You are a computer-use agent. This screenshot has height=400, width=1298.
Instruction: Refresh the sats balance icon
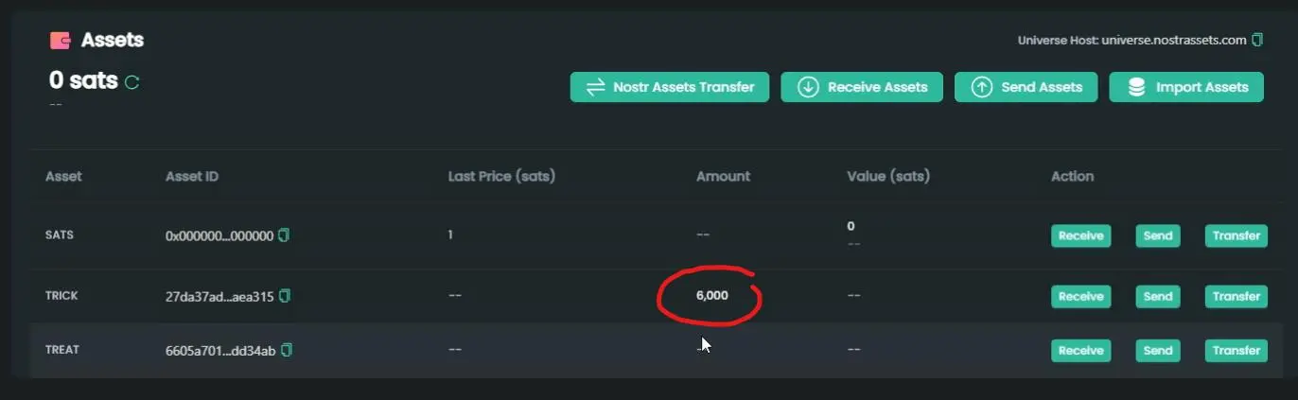132,82
